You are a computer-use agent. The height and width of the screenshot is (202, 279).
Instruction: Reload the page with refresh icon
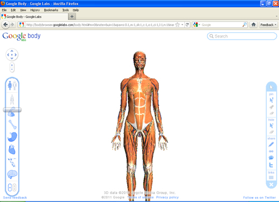pos(187,25)
